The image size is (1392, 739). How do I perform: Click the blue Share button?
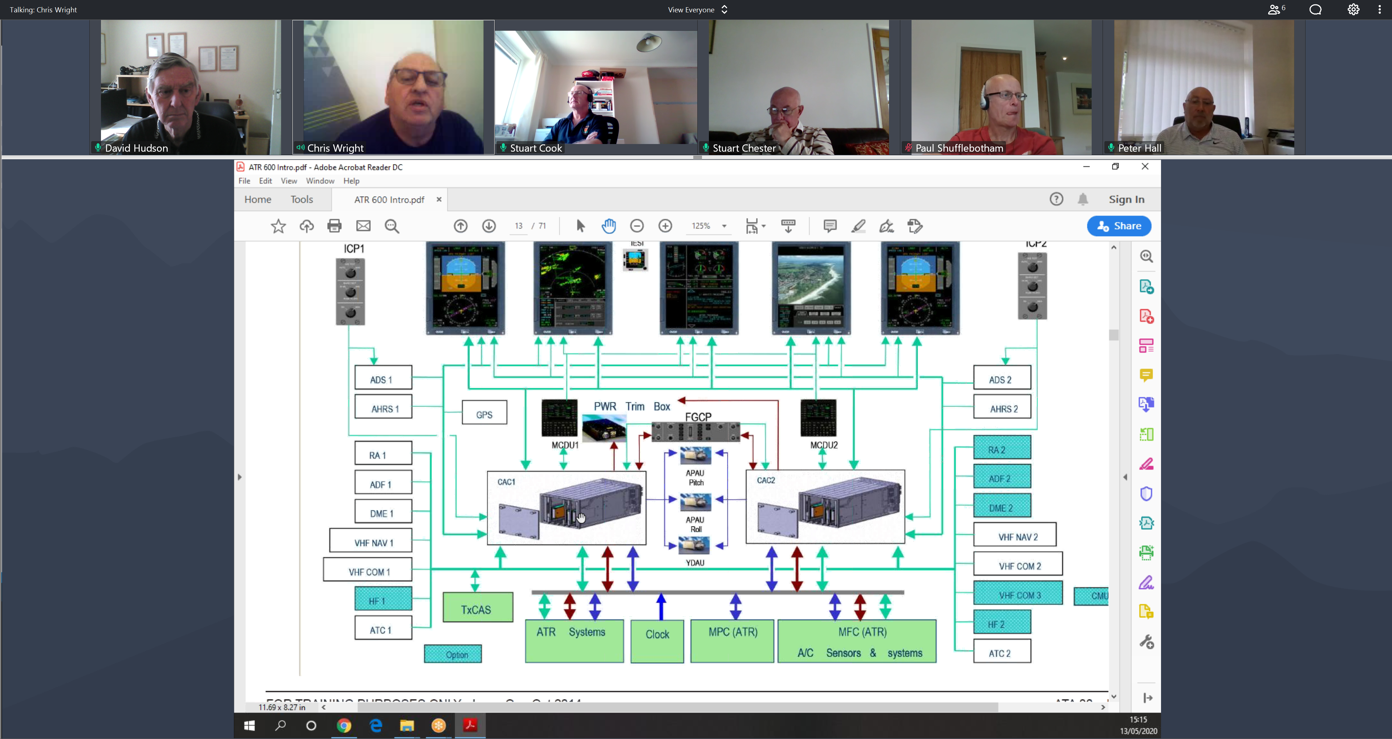pos(1119,226)
